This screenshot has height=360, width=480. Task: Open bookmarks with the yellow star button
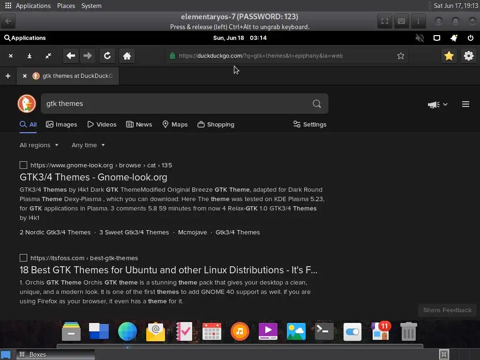pyautogui.click(x=449, y=56)
